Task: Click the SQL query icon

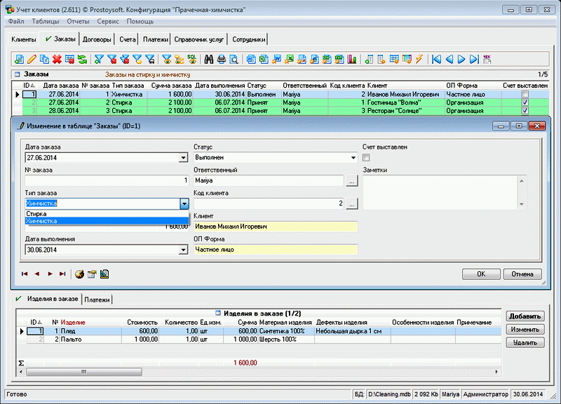Action: [191, 59]
